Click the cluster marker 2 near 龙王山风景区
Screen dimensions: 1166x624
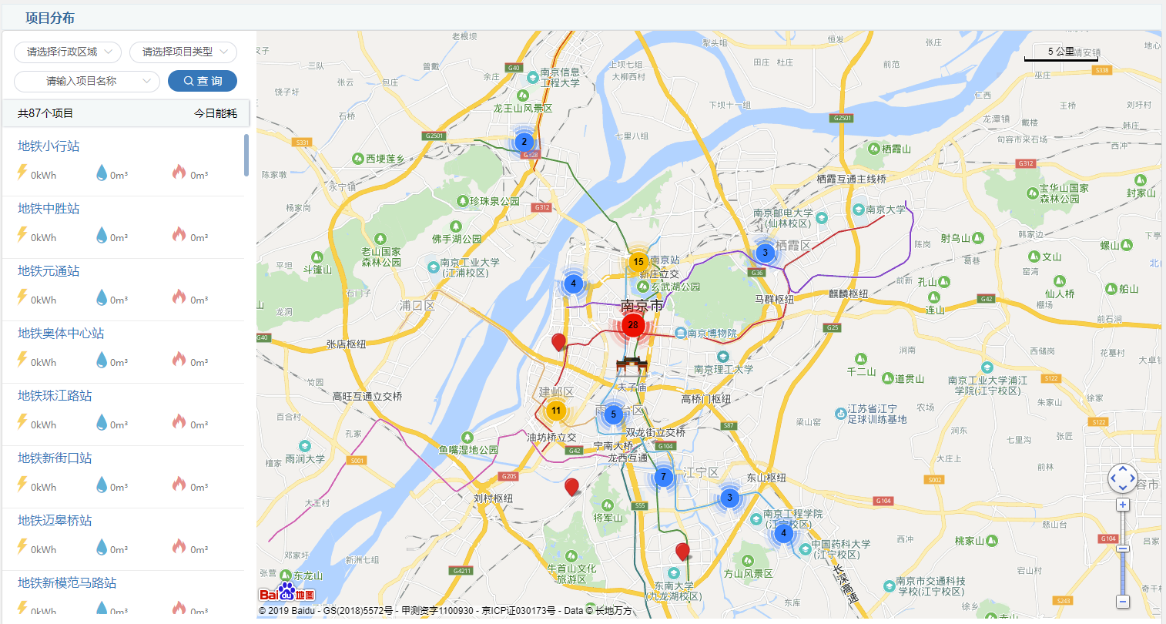(524, 141)
